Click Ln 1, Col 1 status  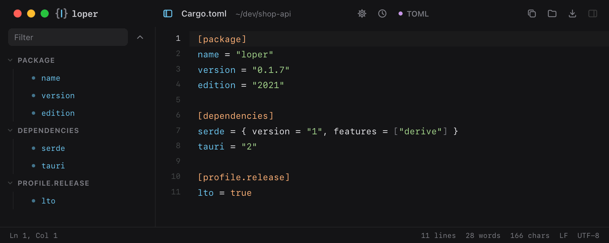(x=33, y=236)
